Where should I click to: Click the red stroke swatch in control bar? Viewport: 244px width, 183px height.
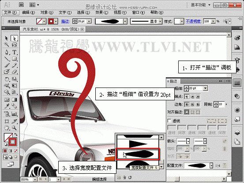[51, 21]
